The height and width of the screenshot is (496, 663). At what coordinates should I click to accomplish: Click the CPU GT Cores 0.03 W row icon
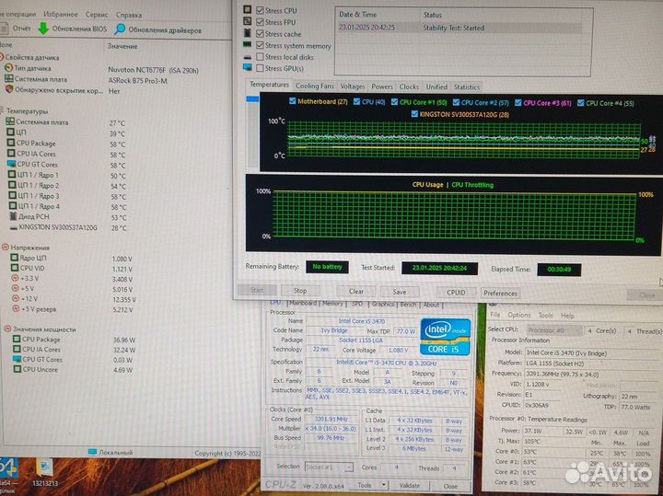coord(17,359)
